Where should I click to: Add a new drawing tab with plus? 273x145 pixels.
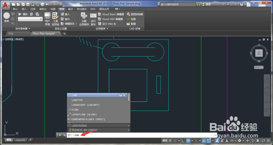[x=64, y=34]
